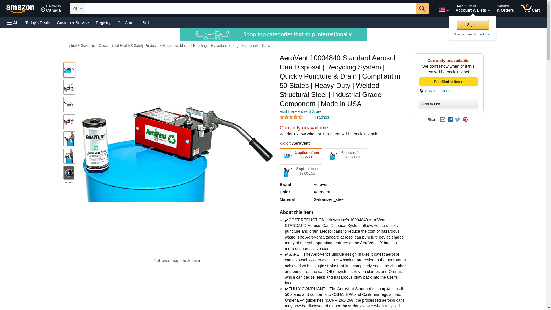551x310 pixels.
Task: Share product on Pinterest icon
Action: [465, 120]
